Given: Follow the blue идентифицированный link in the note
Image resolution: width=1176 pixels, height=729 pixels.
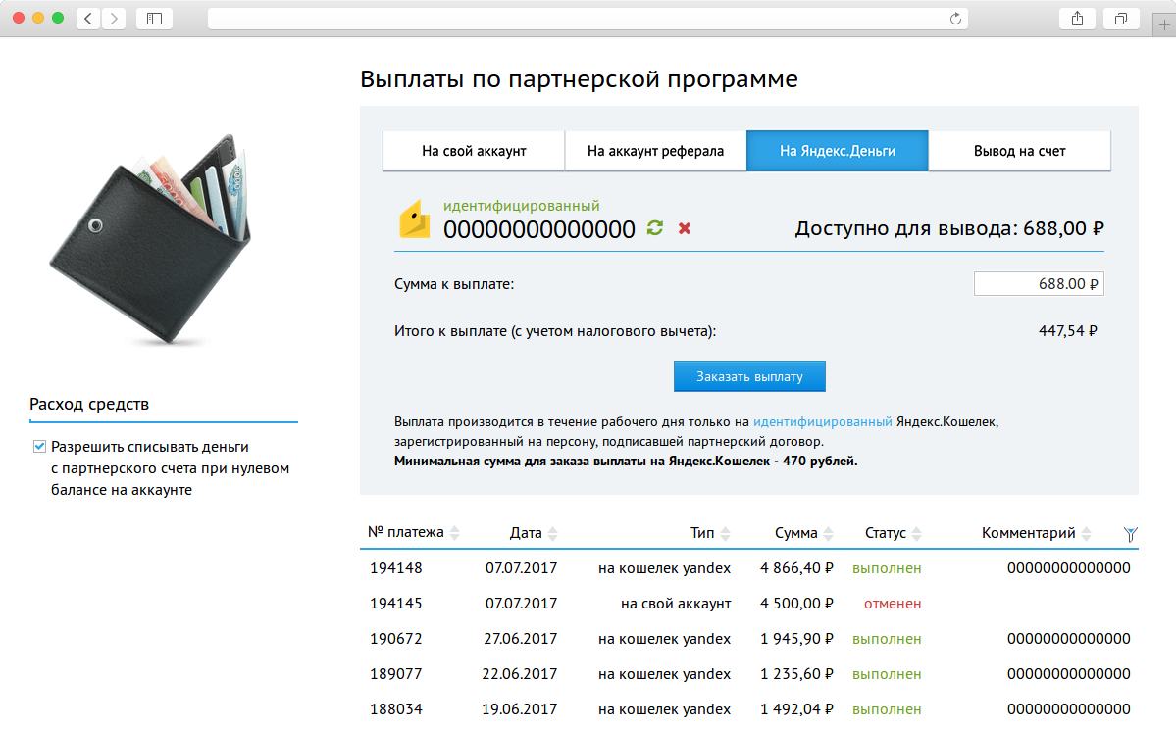Looking at the screenshot, I should pyautogui.click(x=823, y=421).
